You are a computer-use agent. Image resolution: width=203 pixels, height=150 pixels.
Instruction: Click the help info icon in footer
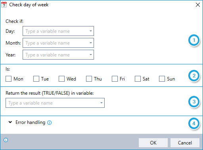[6, 140]
